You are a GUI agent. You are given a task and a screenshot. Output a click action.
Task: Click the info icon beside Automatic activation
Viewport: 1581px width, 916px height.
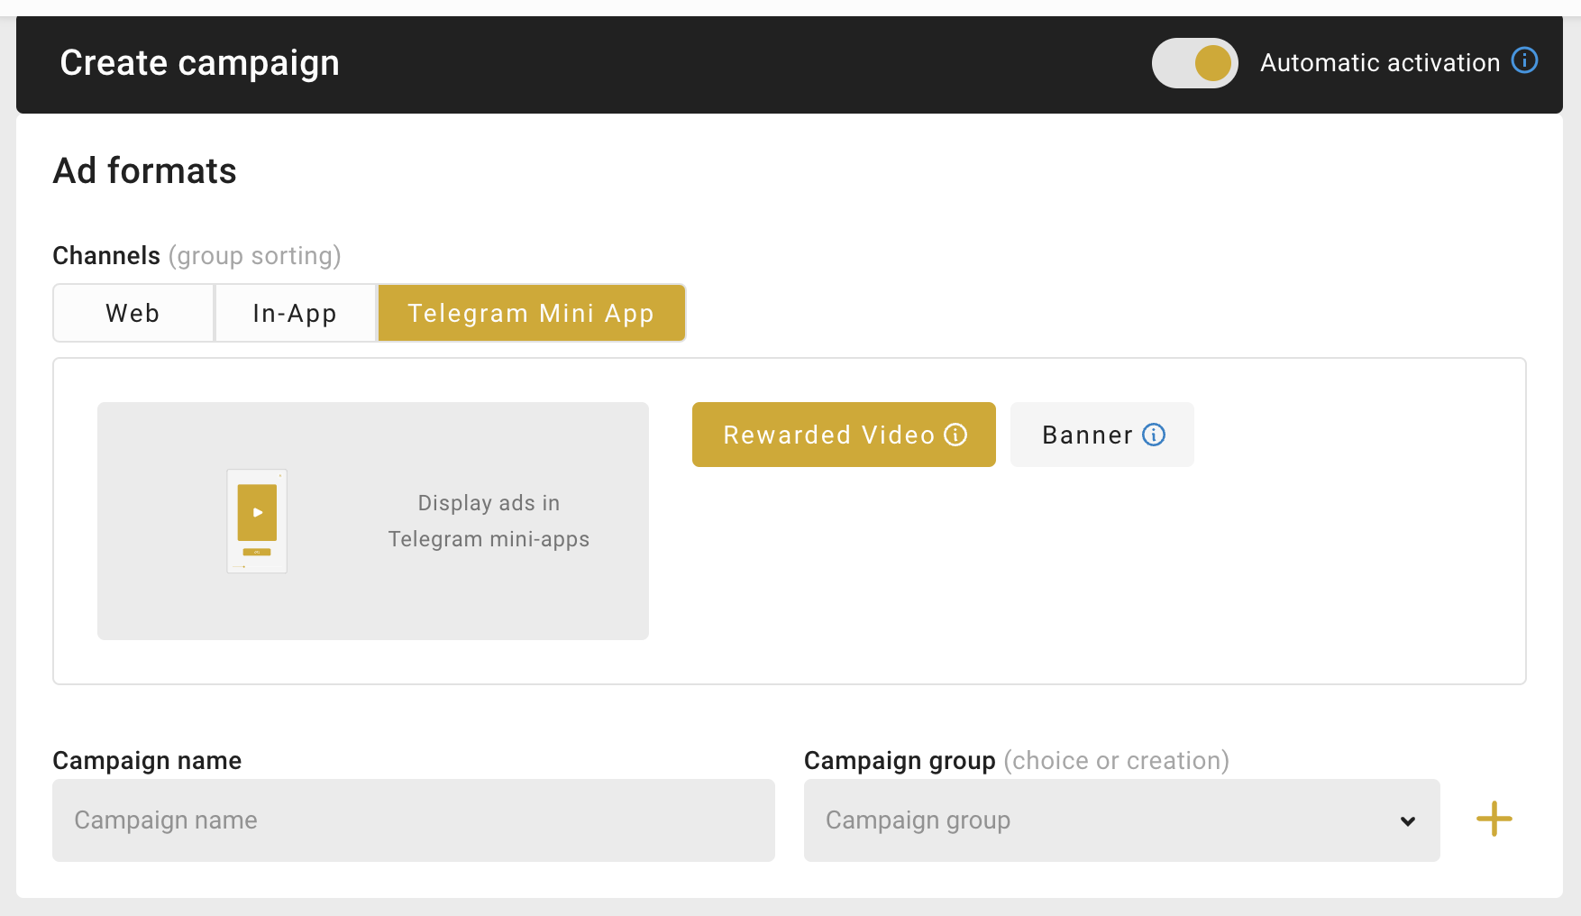click(1525, 60)
